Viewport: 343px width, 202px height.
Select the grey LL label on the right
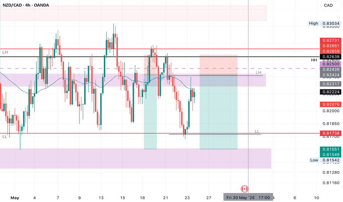pyautogui.click(x=257, y=131)
